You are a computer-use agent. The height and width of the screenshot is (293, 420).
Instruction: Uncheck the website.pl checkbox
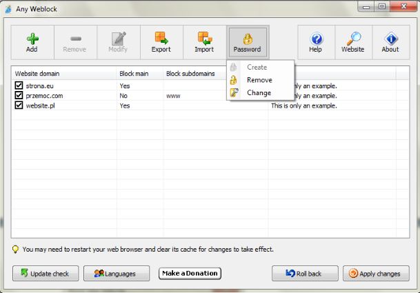(19, 105)
